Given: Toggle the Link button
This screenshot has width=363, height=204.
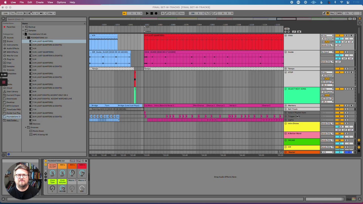Looking at the screenshot, I should (x=6, y=13).
